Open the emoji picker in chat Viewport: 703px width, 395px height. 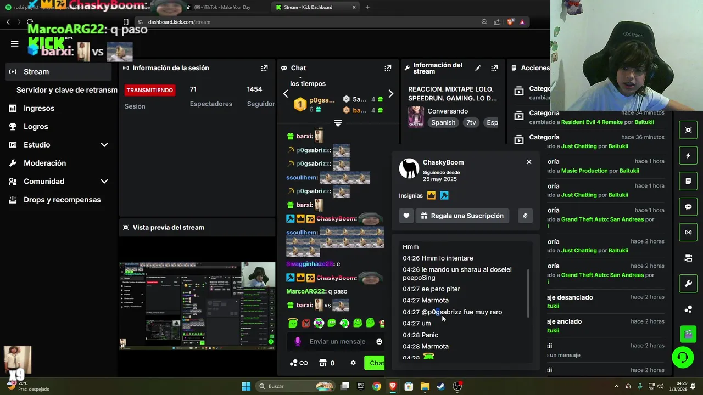379,341
